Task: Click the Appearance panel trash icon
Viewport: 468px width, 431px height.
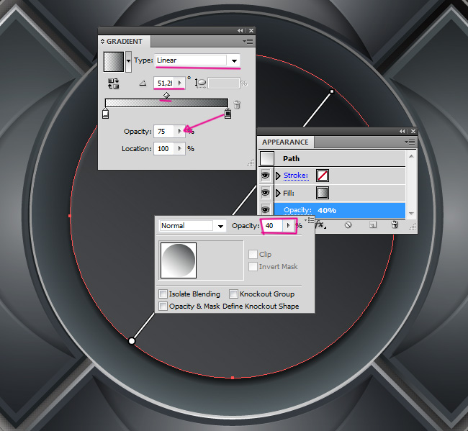Action: (395, 224)
